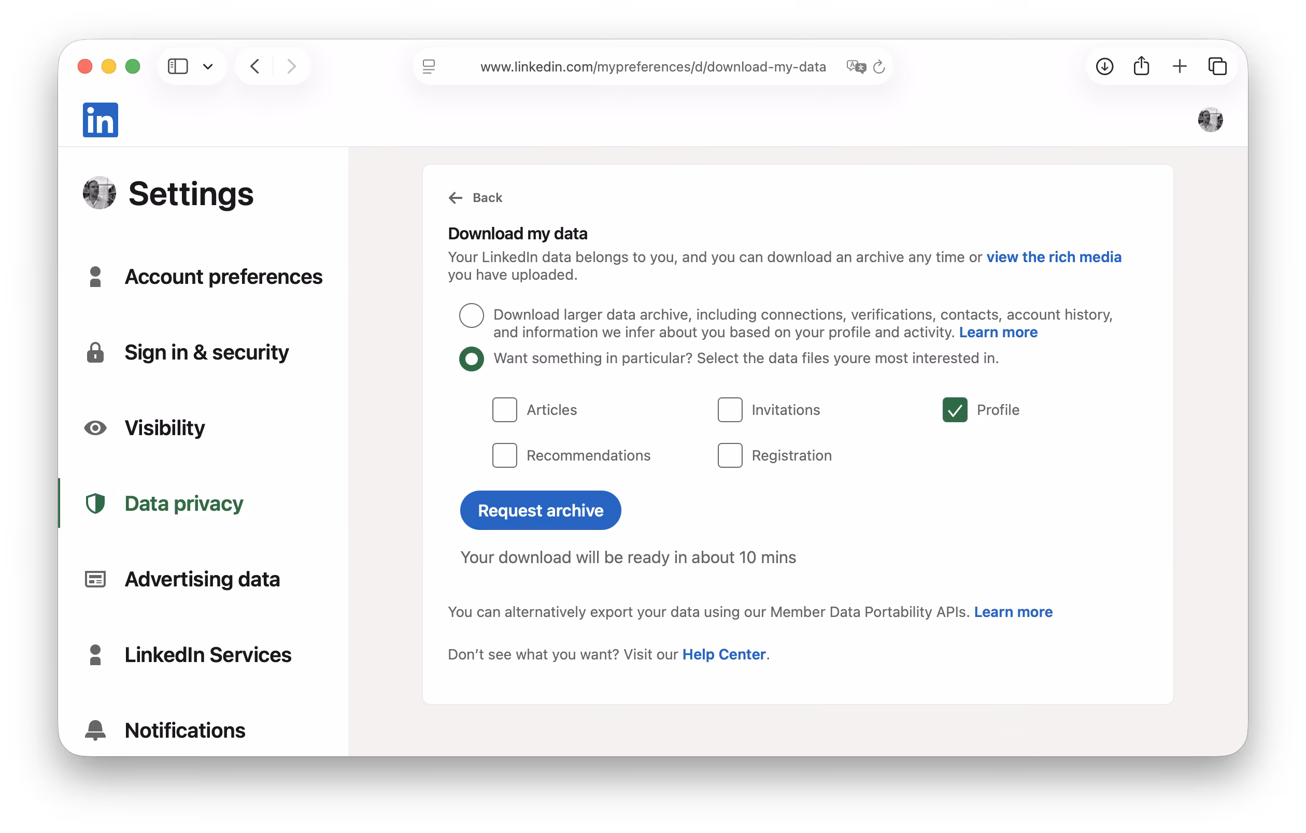Toggle the Safari sidebar button
Viewport: 1306px width, 833px height.
[x=178, y=67]
